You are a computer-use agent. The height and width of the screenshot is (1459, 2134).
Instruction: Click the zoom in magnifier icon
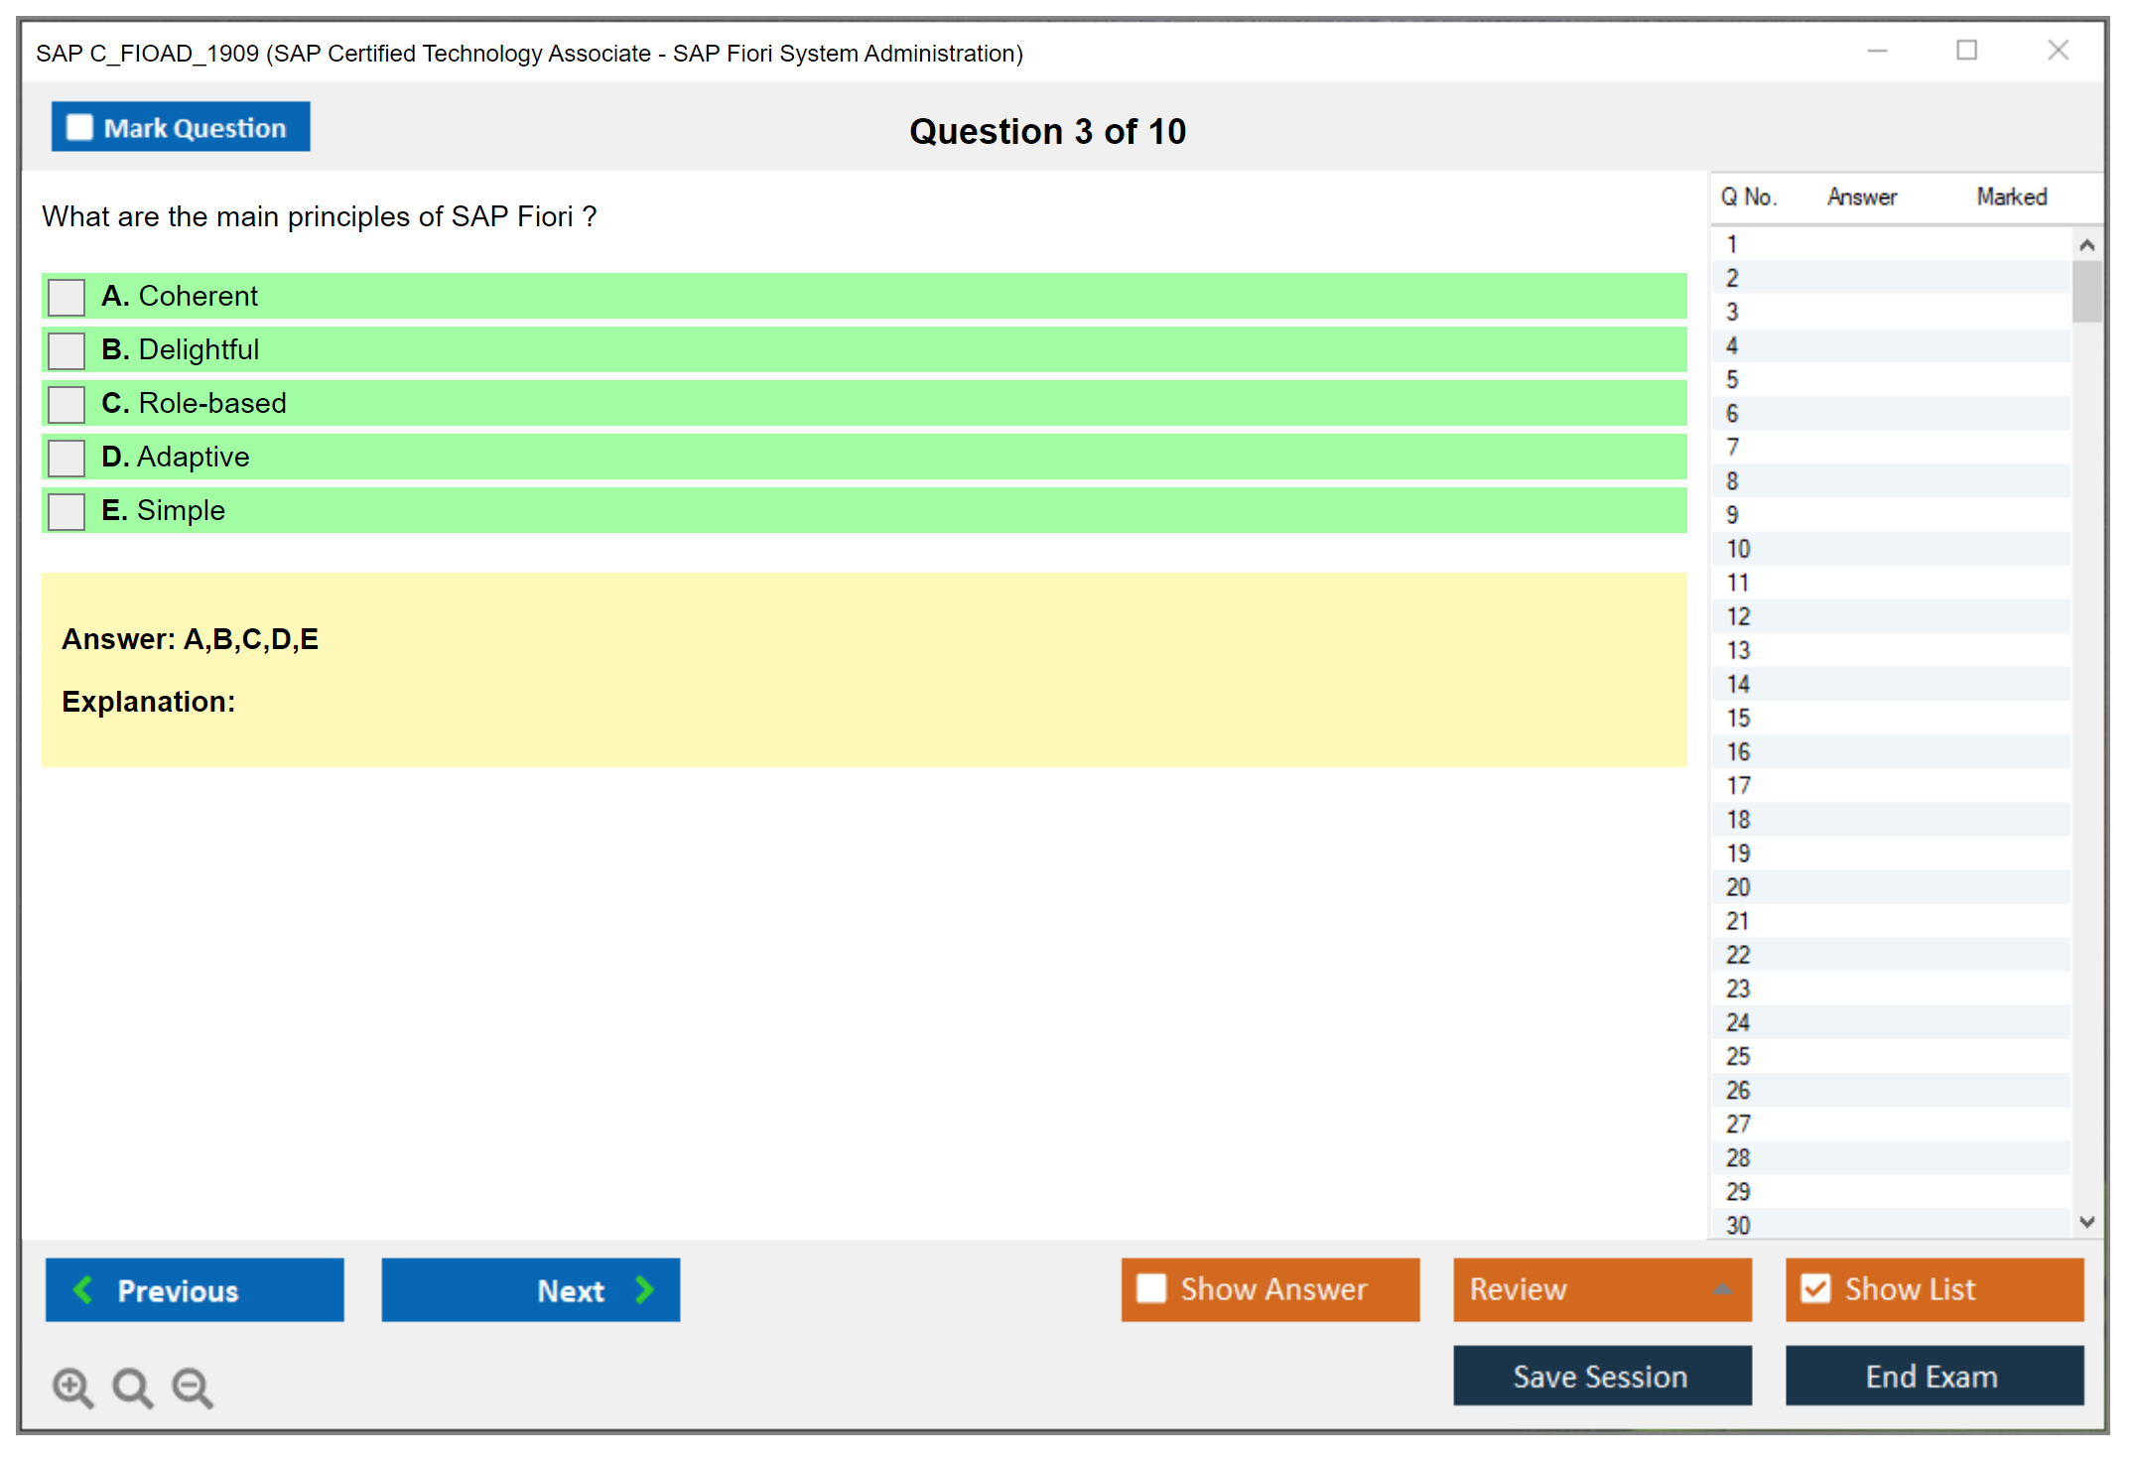(72, 1387)
